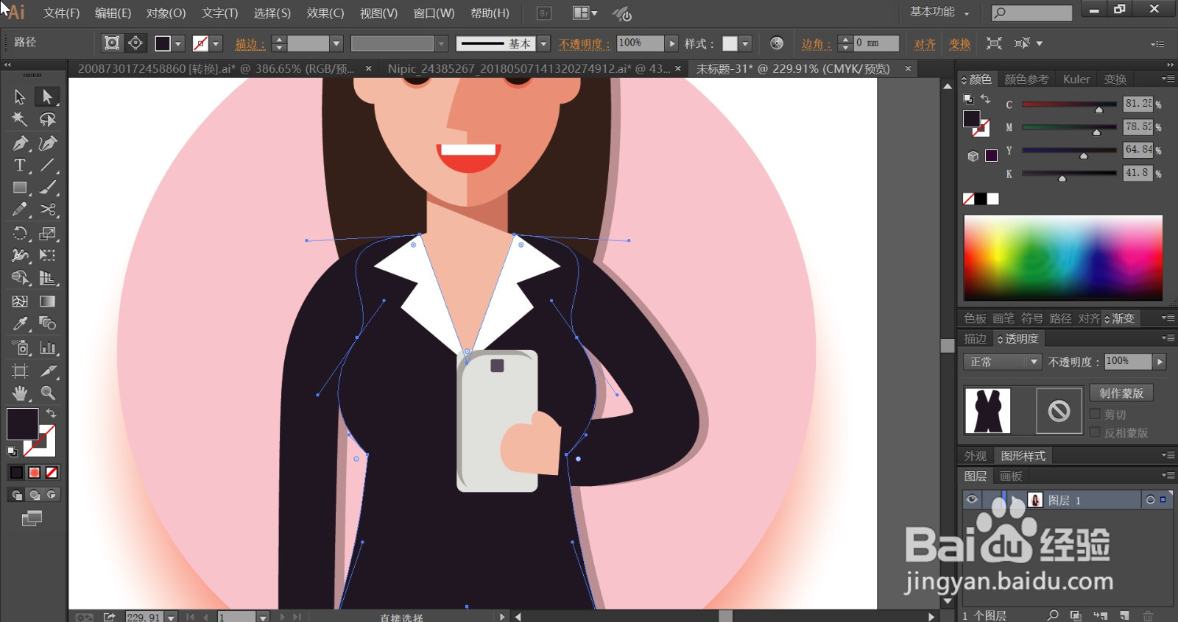
Task: Set toolbox paint mode to None
Action: [x=52, y=472]
